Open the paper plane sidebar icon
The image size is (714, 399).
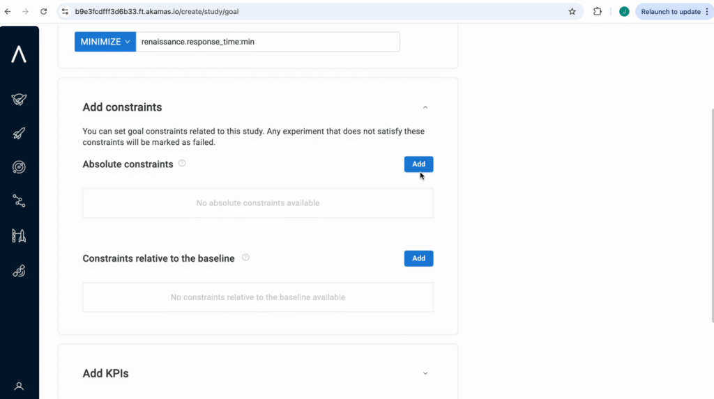[x=19, y=99]
